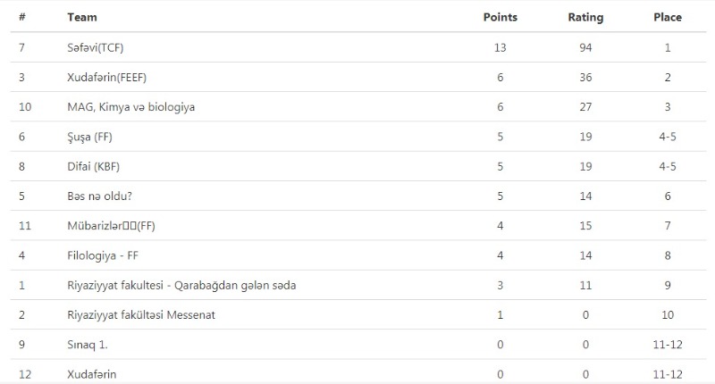This screenshot has width=715, height=384.
Task: Click the # column header
Action: coord(21,17)
